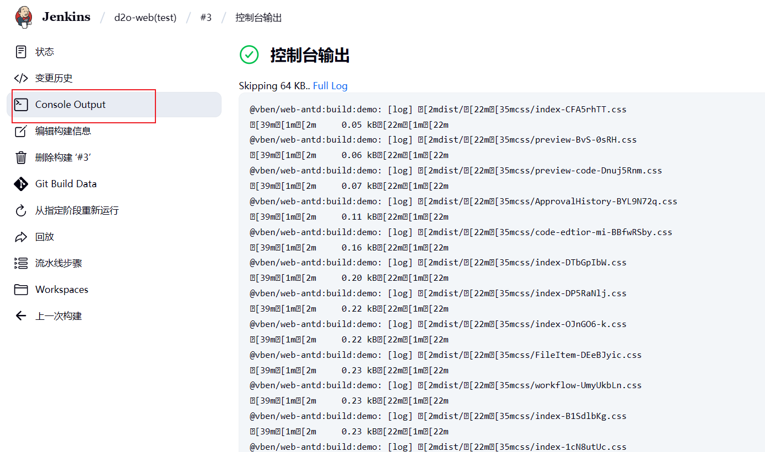Screen dimensions: 765x452
Task: Click log line containing index-1cN8utUc.css
Action: click(x=438, y=447)
